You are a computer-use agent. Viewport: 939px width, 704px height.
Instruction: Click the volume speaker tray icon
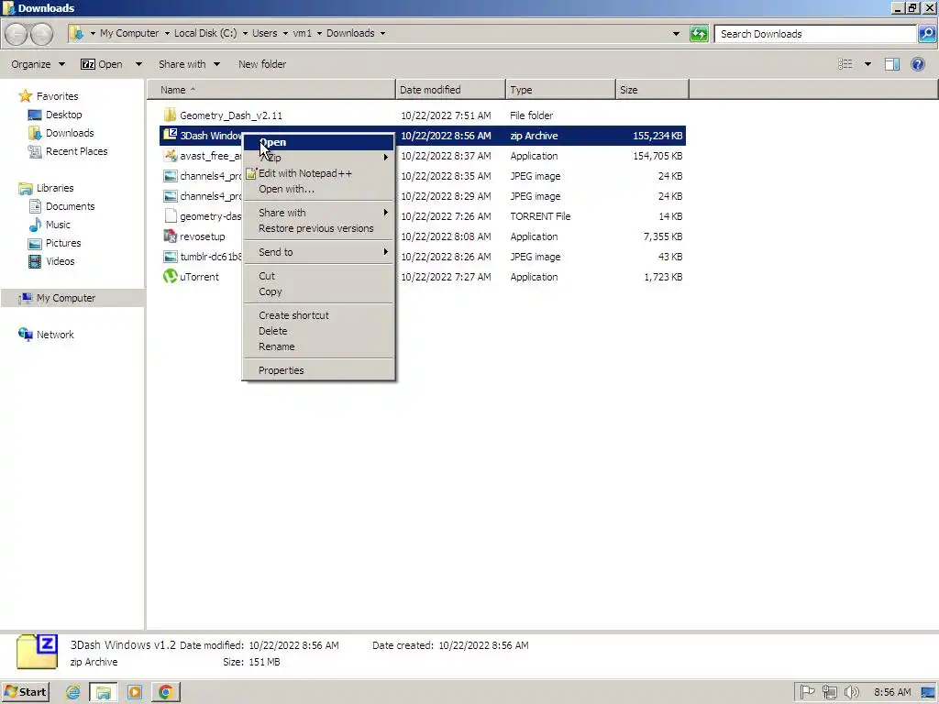point(851,692)
